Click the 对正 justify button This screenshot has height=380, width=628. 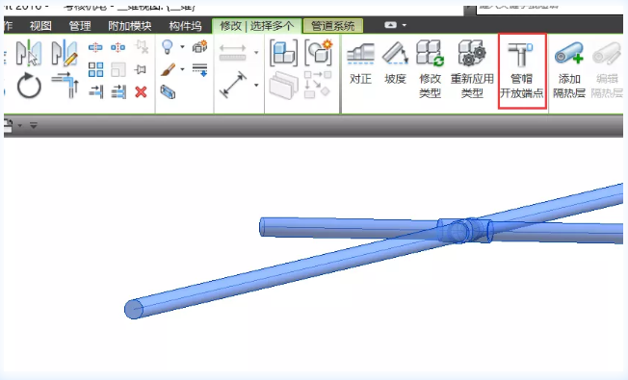[x=360, y=63]
